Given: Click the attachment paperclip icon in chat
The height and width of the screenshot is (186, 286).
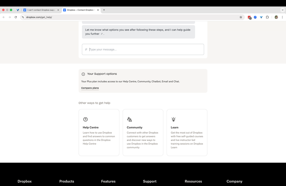Looking at the screenshot, I should click(x=86, y=49).
